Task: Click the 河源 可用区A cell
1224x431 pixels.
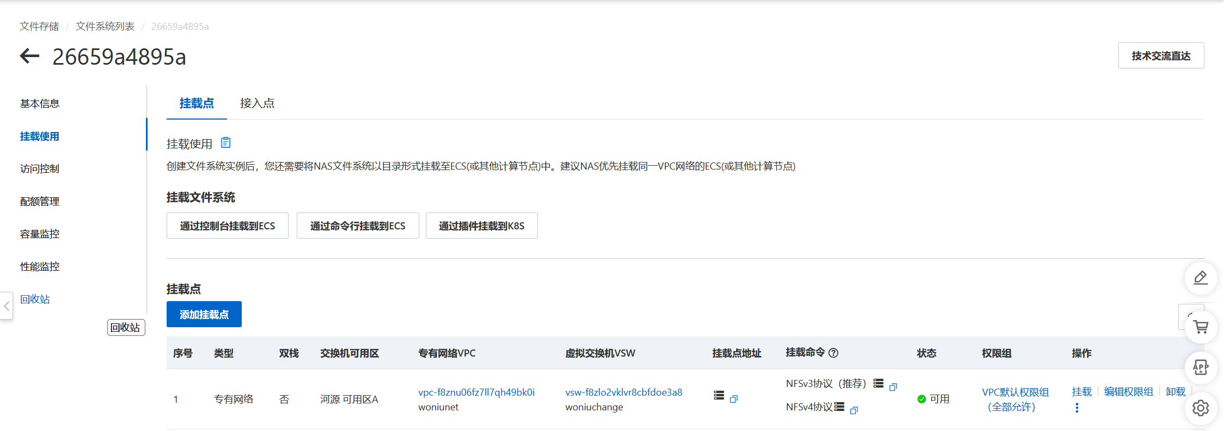Action: (x=349, y=399)
